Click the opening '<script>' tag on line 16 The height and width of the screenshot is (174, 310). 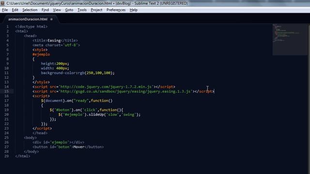41,96
